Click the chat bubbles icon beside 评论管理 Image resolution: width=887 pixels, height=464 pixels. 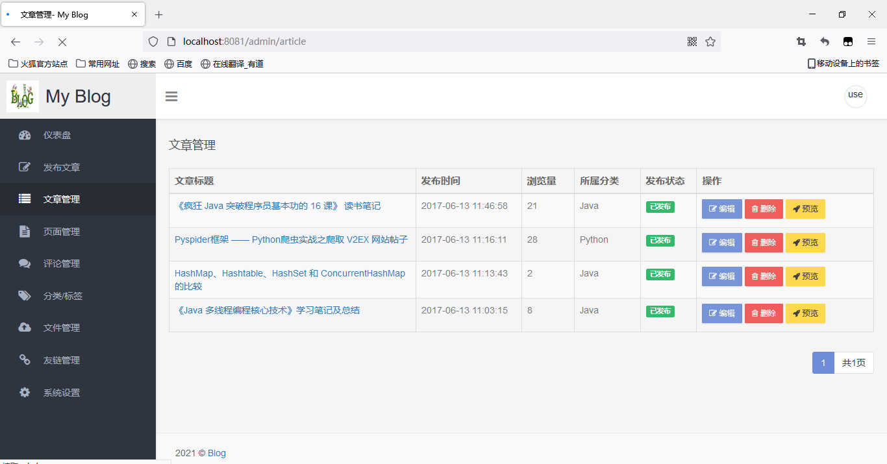[x=25, y=263]
